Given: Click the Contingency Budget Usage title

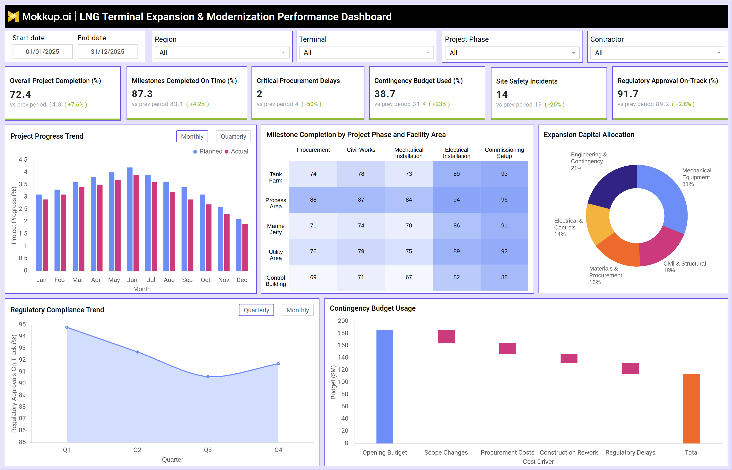Looking at the screenshot, I should 373,309.
